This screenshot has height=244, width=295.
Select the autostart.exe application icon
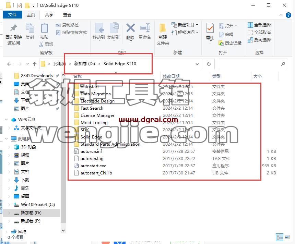pos(76,166)
